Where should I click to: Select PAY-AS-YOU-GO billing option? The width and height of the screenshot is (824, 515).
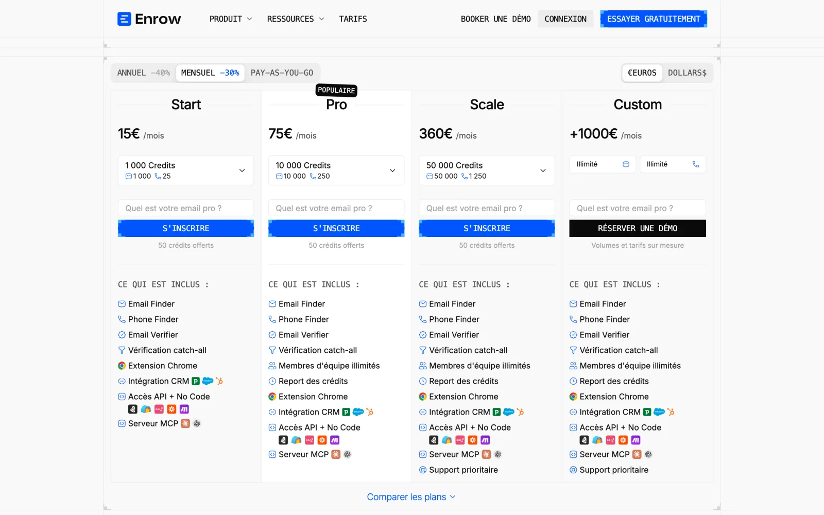coord(282,73)
